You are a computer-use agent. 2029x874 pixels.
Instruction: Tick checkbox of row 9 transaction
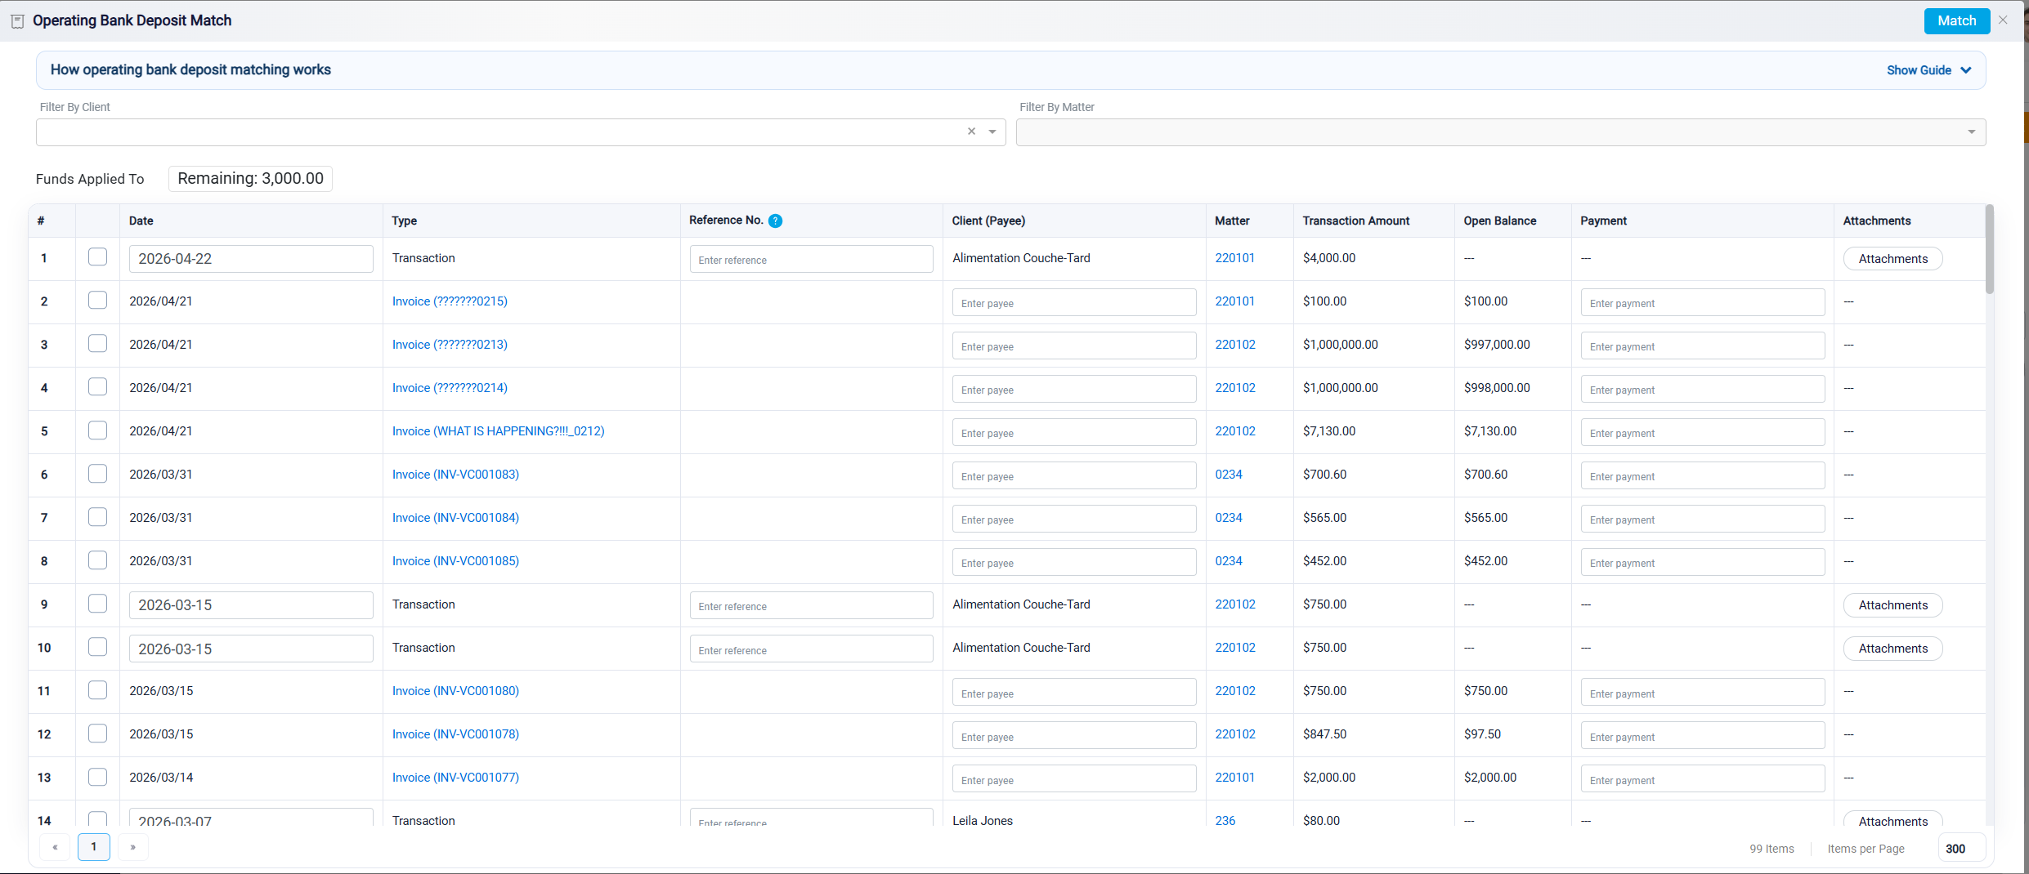(97, 604)
